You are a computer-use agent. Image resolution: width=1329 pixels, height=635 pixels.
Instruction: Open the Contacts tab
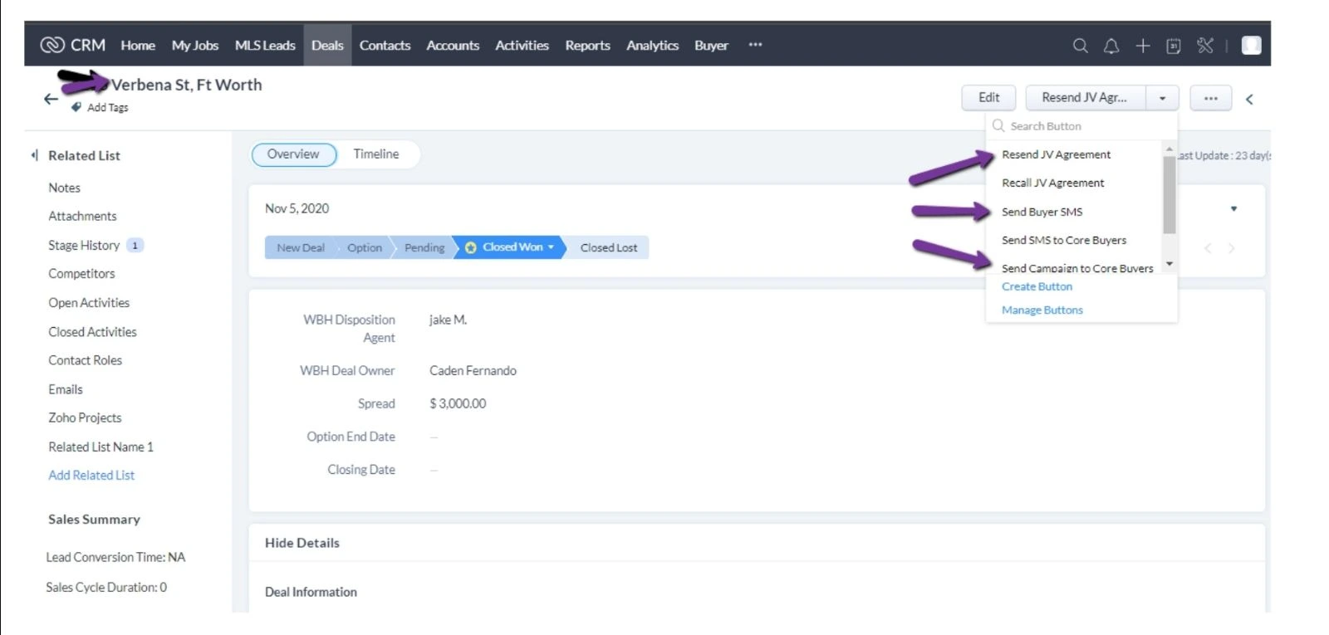click(385, 46)
